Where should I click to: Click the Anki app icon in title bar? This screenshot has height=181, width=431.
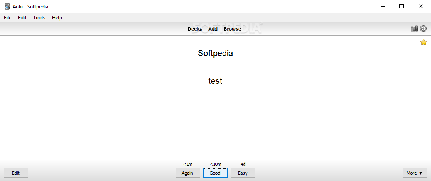coord(7,6)
